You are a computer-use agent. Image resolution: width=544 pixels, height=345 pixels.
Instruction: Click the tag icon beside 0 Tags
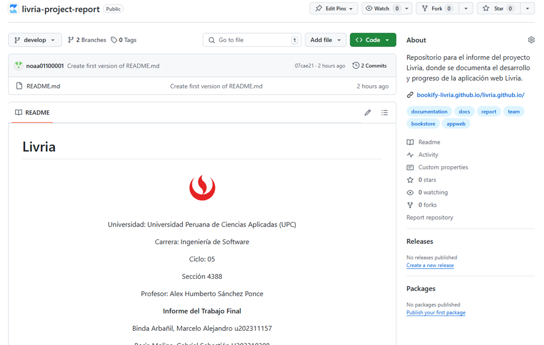(x=114, y=40)
